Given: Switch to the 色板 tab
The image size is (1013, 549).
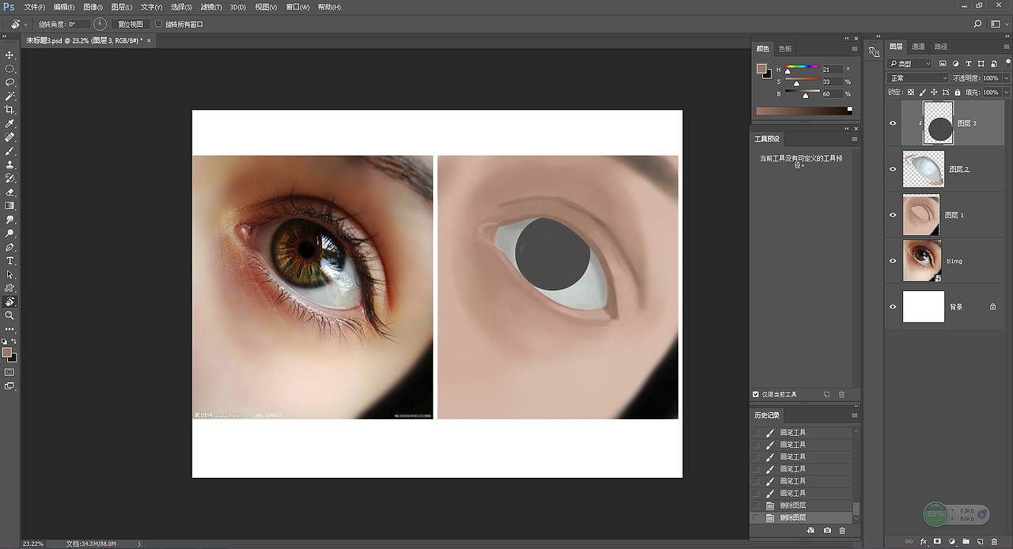Looking at the screenshot, I should 785,49.
